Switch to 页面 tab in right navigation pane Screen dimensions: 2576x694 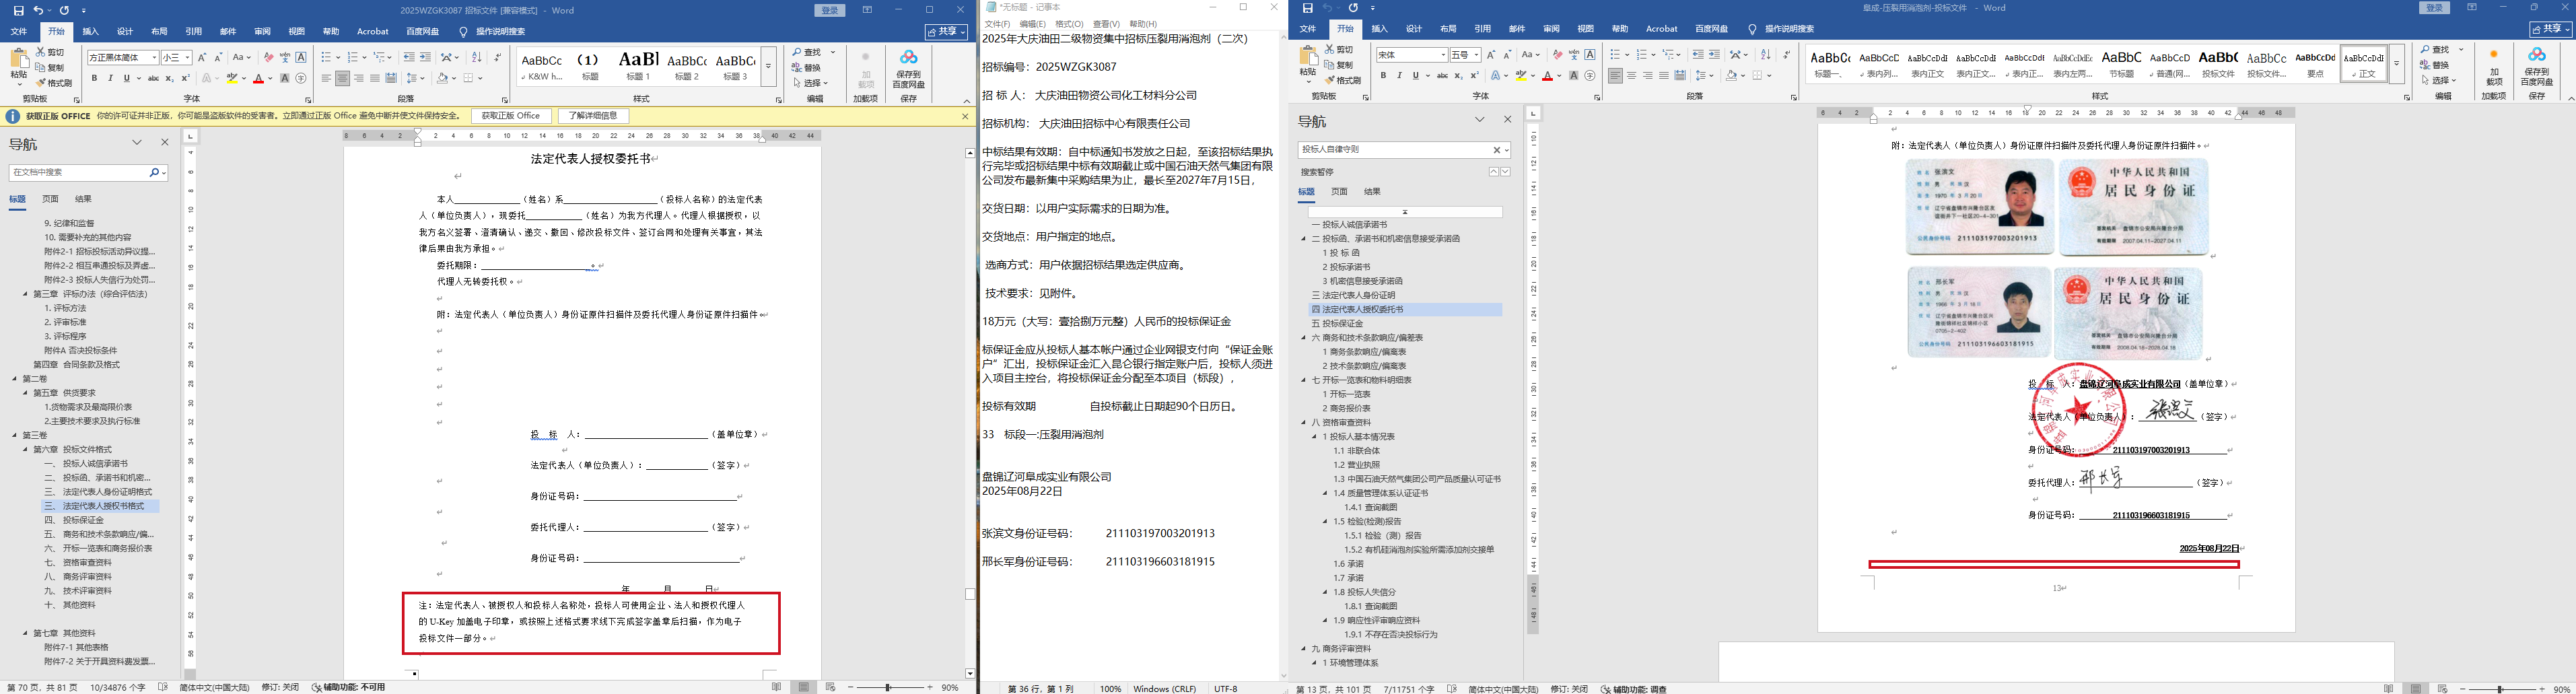coord(1339,192)
